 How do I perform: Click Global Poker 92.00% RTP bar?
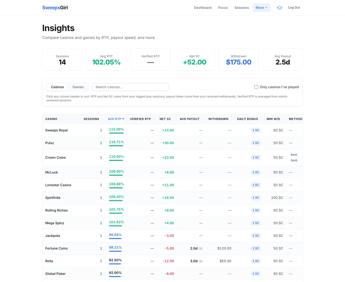pos(116,277)
